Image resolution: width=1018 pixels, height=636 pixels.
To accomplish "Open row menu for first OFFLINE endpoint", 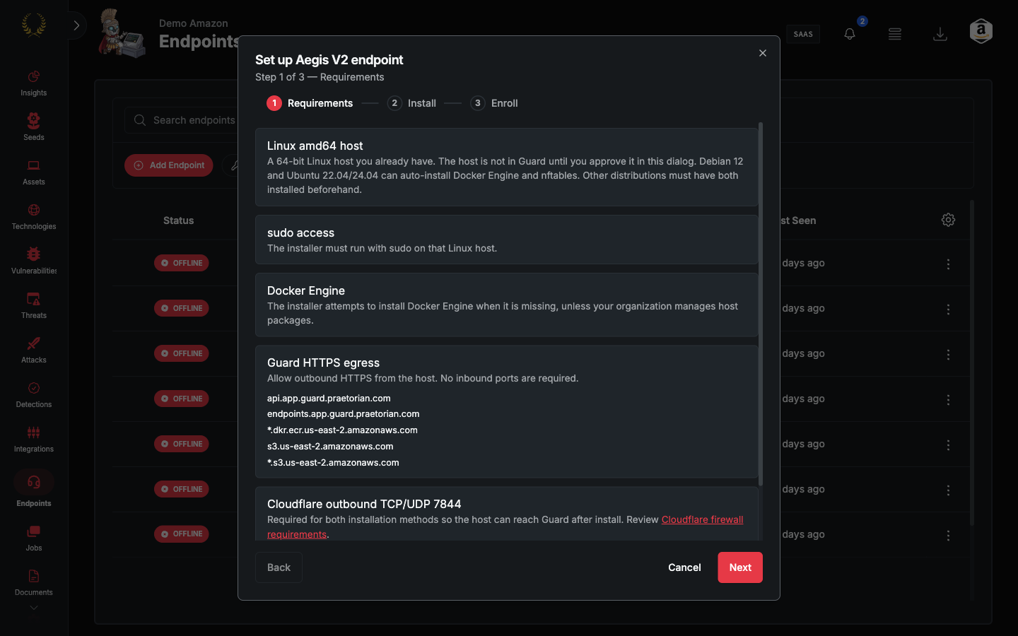I will pyautogui.click(x=948, y=264).
